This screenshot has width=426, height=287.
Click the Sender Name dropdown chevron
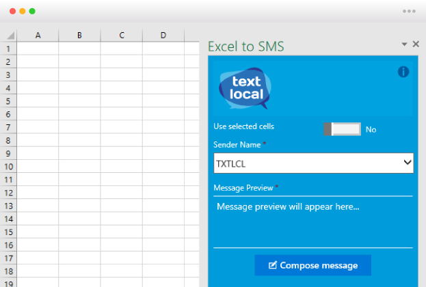[x=408, y=163]
